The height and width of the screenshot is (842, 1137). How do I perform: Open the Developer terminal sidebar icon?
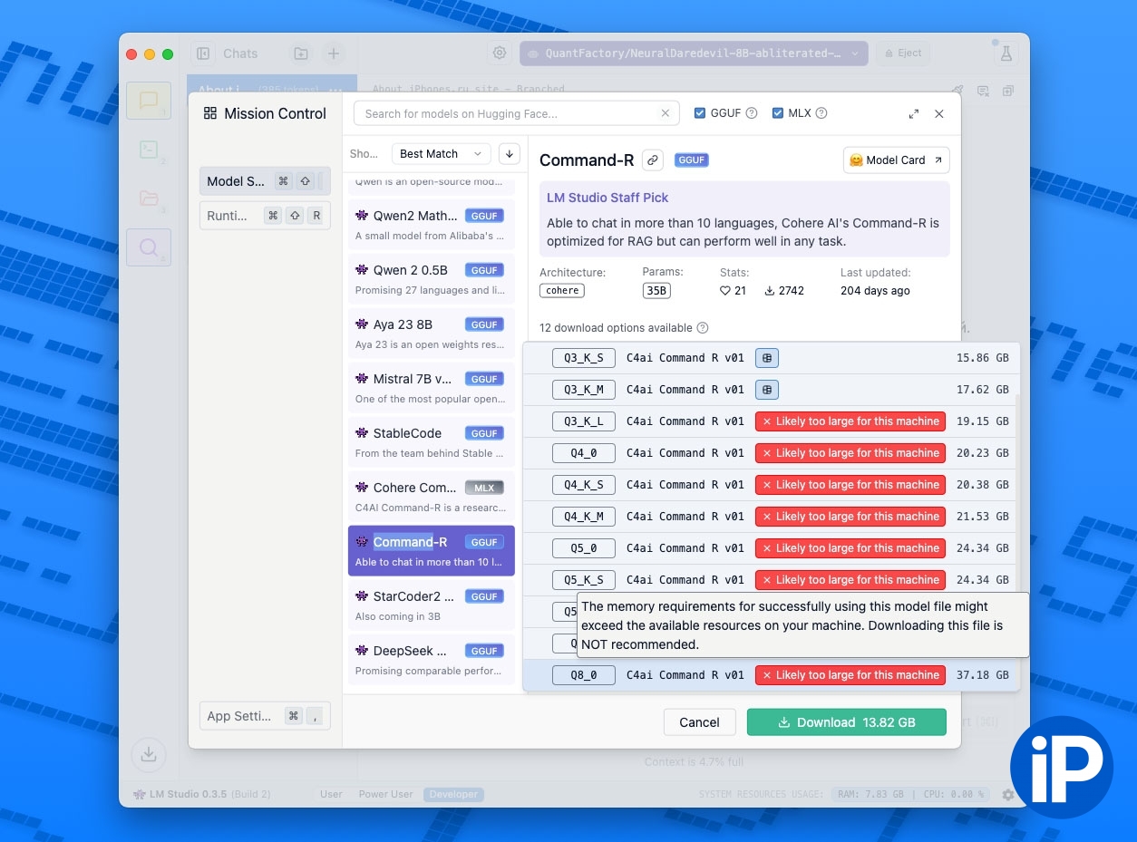tap(149, 150)
